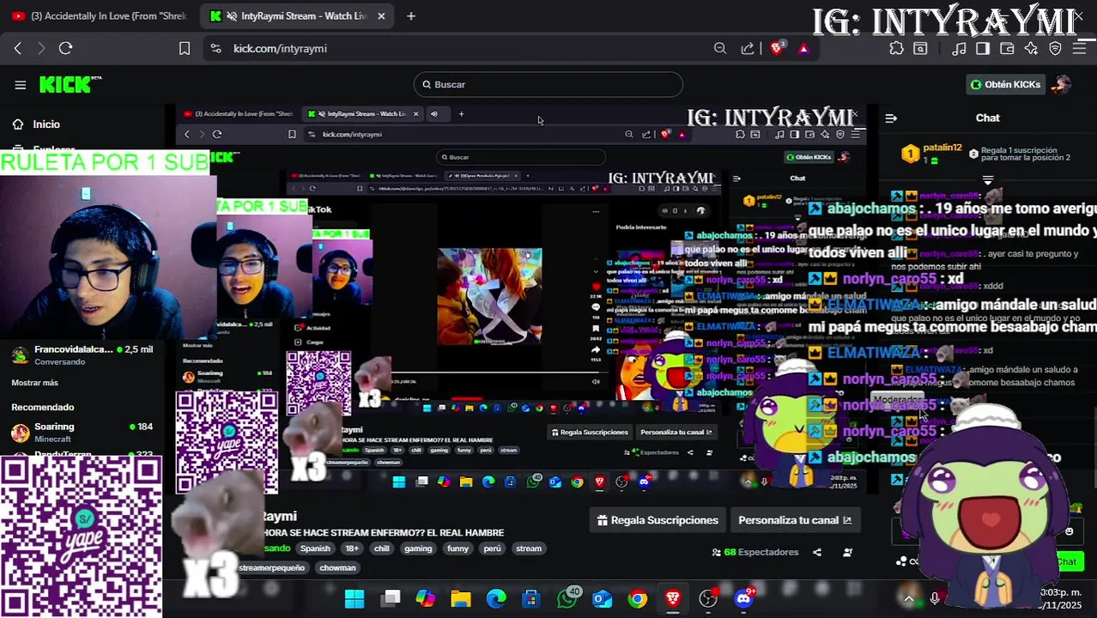Click the Buscar search field
This screenshot has width=1097, height=618.
click(x=548, y=84)
